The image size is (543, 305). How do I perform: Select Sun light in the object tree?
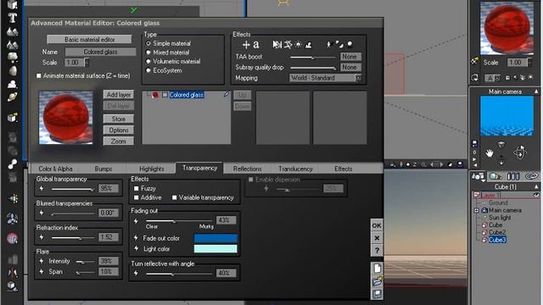[x=500, y=218]
